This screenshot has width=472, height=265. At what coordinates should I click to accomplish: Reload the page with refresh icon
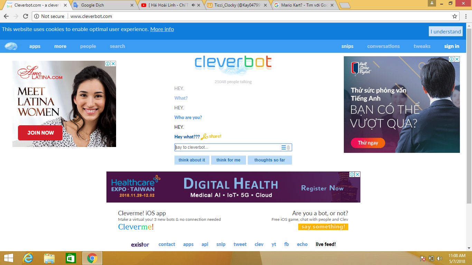25,16
